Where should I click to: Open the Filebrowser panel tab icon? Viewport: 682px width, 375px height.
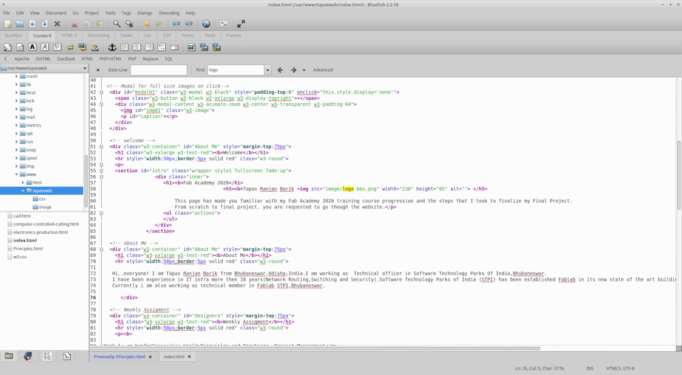point(9,357)
